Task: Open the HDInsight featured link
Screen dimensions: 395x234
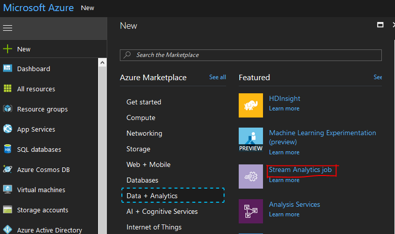Action: click(285, 99)
